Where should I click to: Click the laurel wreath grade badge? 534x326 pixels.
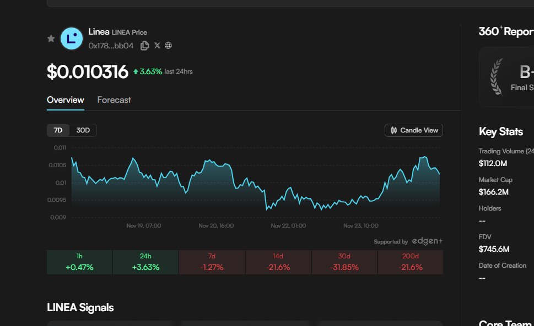(x=497, y=76)
